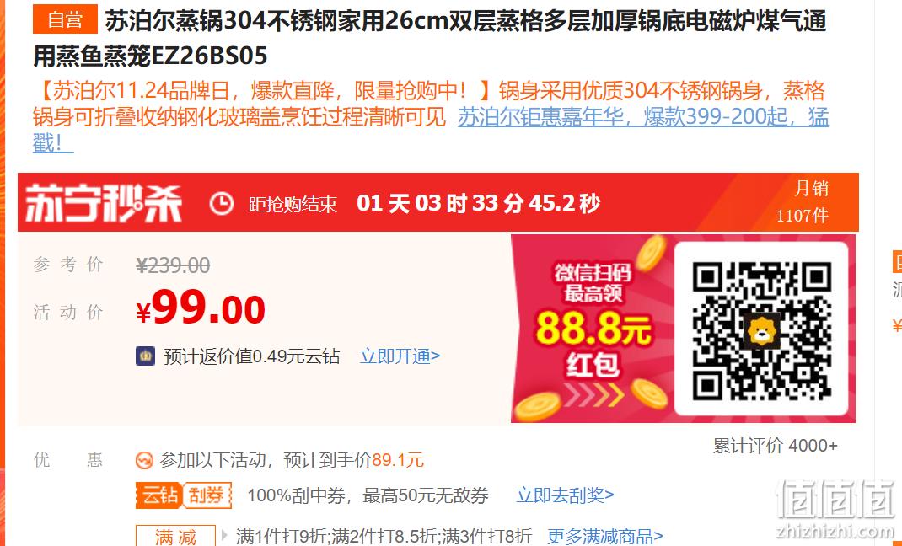Click the countdown timer 01天03时33分
The height and width of the screenshot is (546, 902).
[x=478, y=203]
